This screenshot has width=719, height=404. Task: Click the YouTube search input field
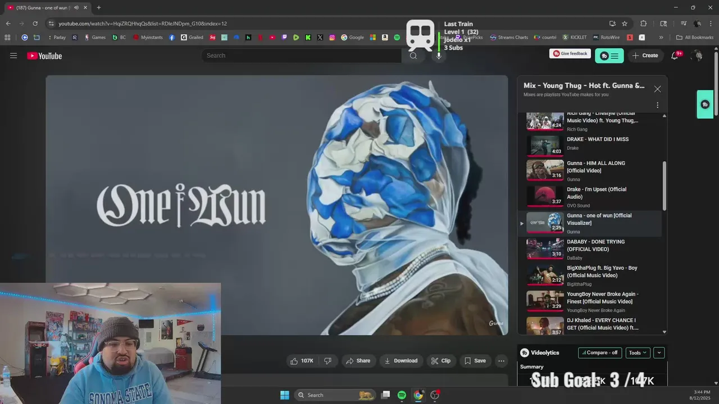point(302,56)
